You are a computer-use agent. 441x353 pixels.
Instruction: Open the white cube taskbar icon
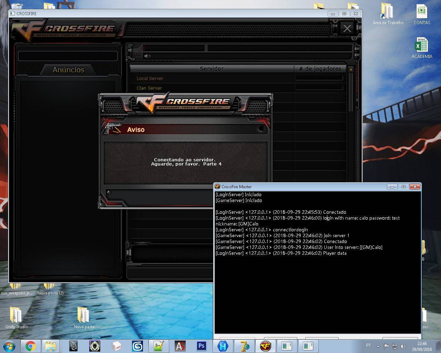(x=116, y=346)
